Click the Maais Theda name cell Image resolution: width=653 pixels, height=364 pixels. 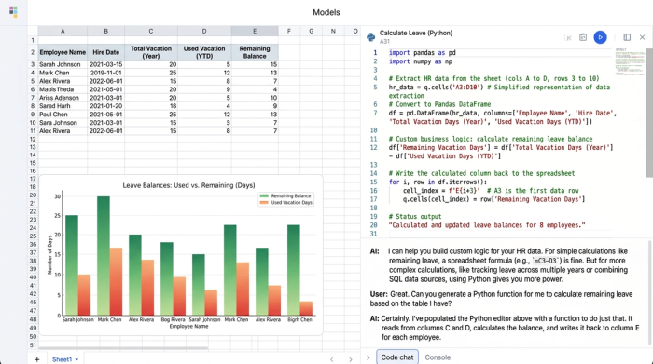[63, 89]
